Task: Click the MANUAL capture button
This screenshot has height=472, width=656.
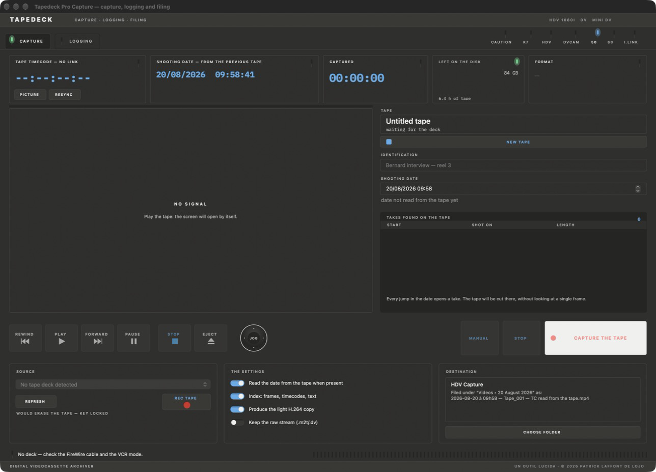Action: pos(479,338)
